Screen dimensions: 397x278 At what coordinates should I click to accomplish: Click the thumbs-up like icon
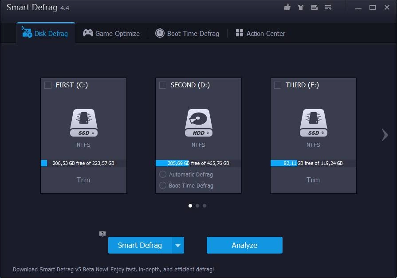(x=287, y=7)
